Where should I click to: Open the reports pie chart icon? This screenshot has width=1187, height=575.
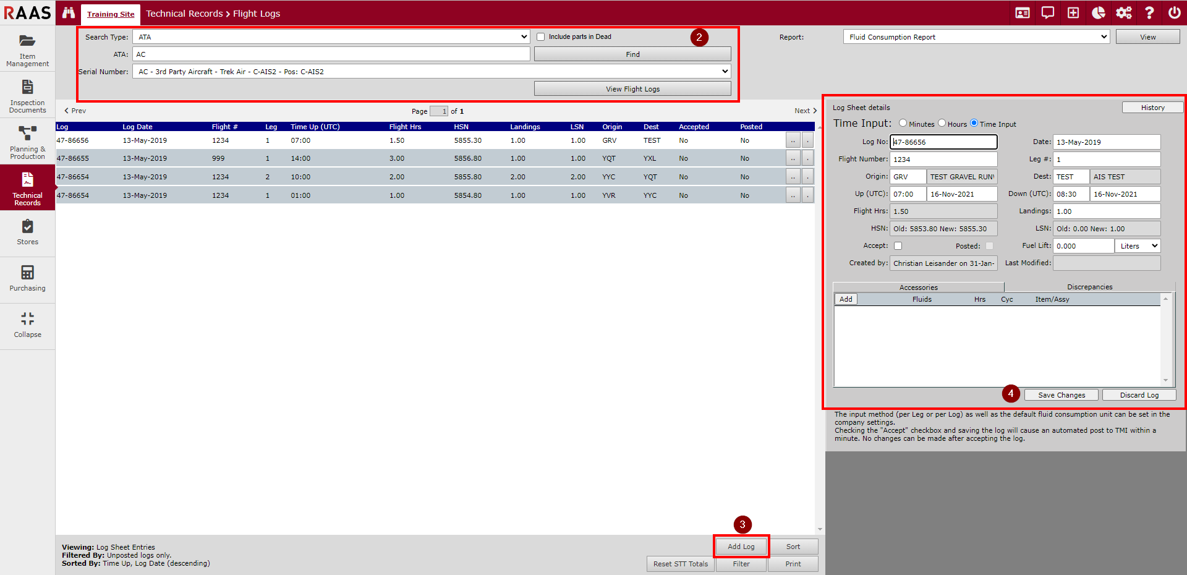point(1099,12)
